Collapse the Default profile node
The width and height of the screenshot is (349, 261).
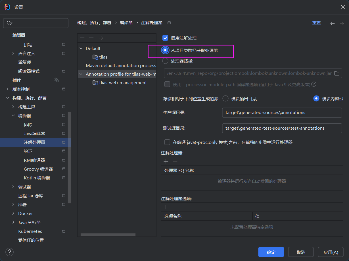tap(81, 49)
